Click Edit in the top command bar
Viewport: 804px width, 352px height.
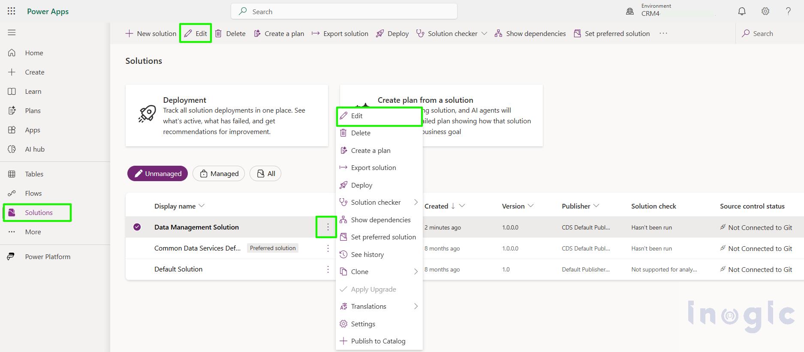click(196, 33)
